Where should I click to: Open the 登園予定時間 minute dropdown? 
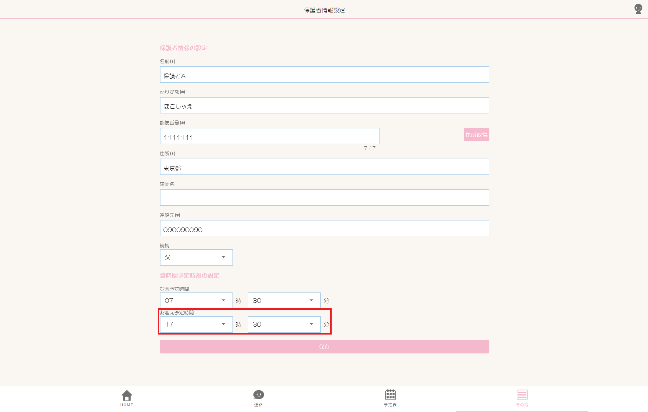284,301
